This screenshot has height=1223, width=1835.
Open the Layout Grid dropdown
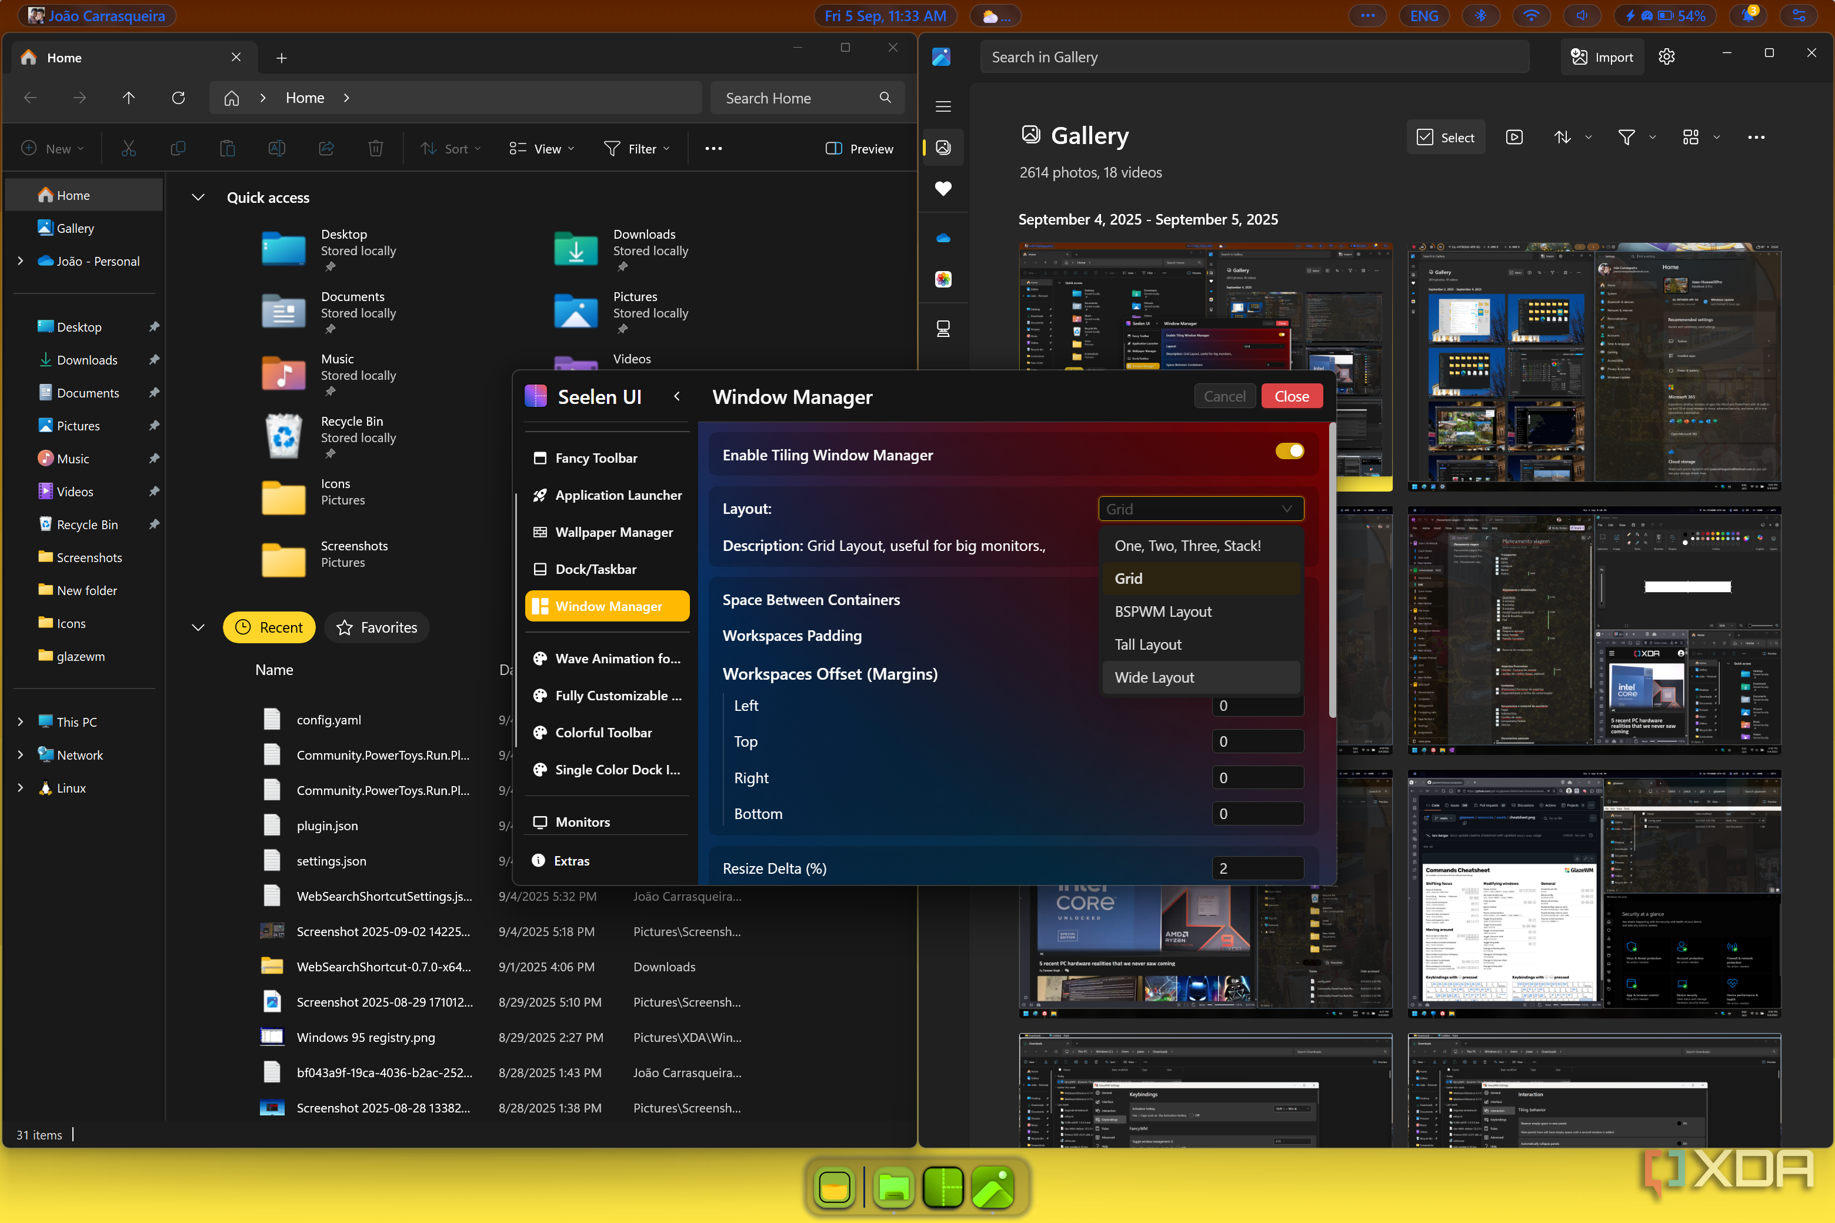(1200, 509)
